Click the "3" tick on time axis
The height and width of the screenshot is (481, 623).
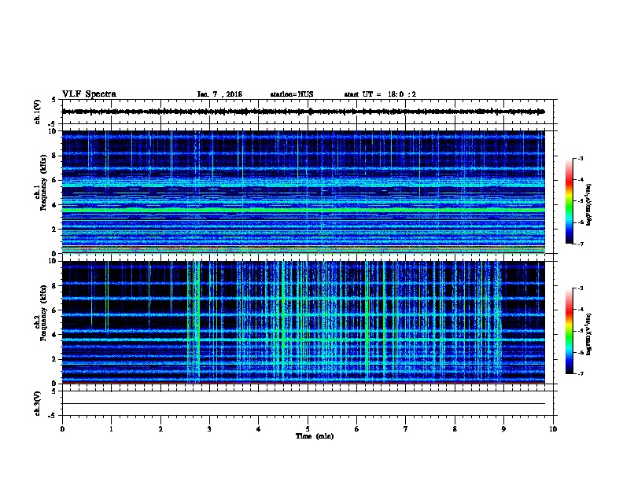pyautogui.click(x=209, y=429)
